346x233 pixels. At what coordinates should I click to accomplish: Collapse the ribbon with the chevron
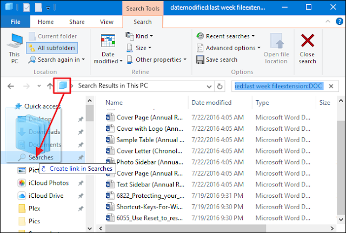click(328, 22)
